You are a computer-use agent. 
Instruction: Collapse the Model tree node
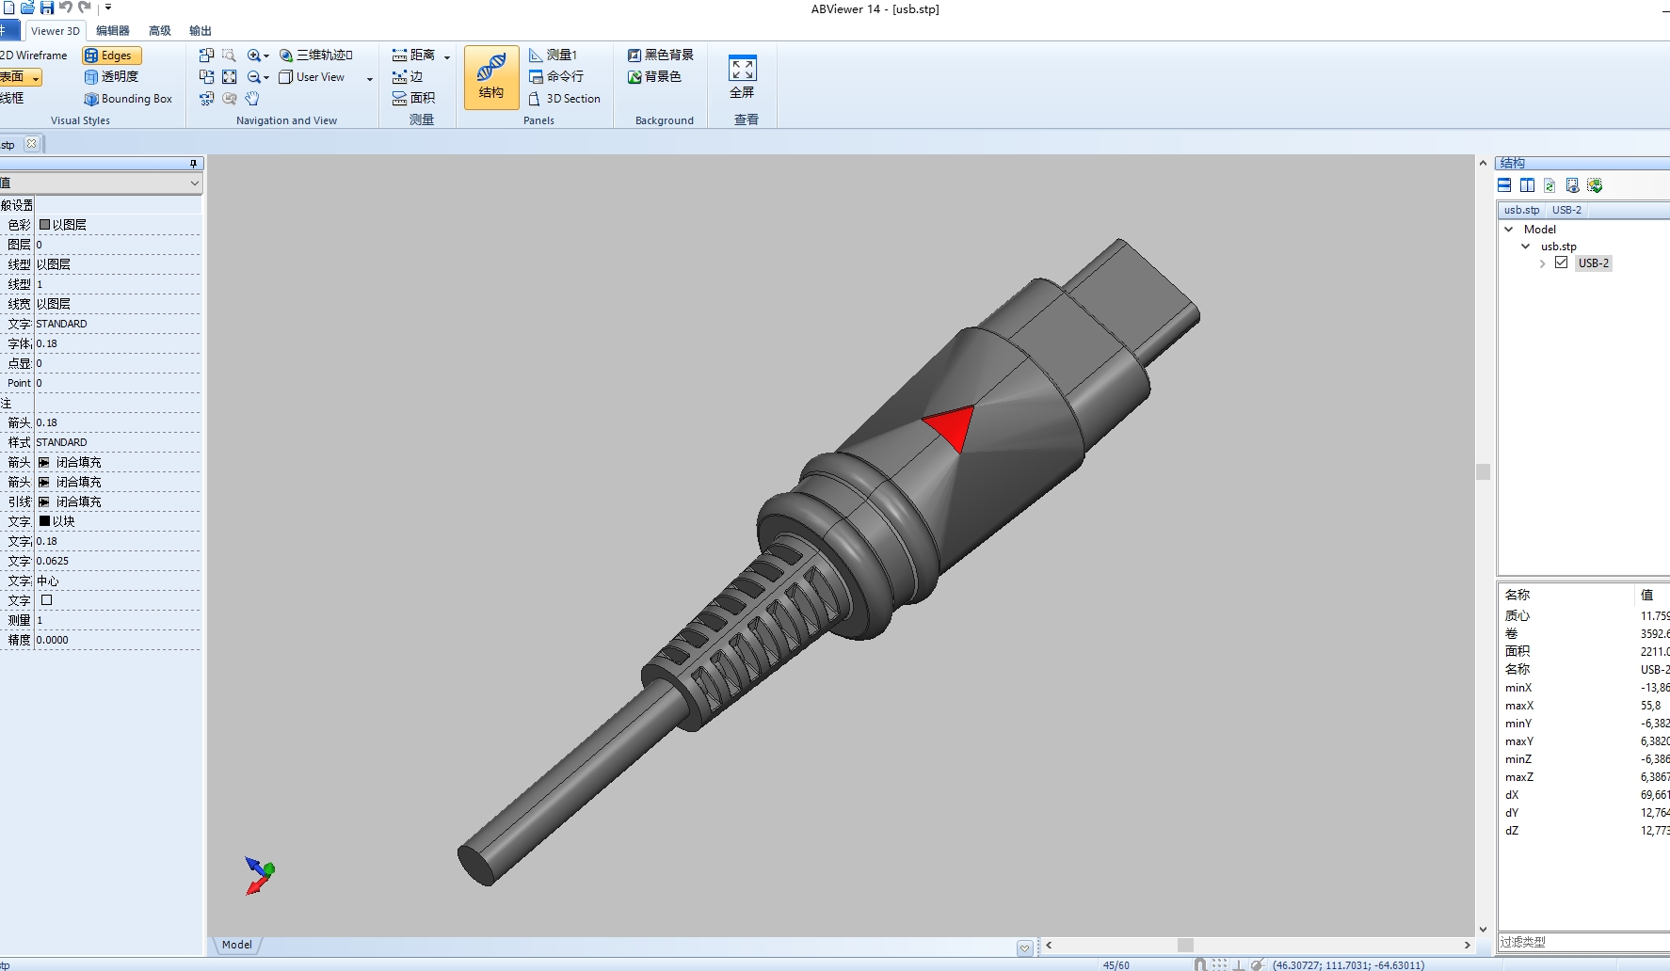(x=1509, y=230)
